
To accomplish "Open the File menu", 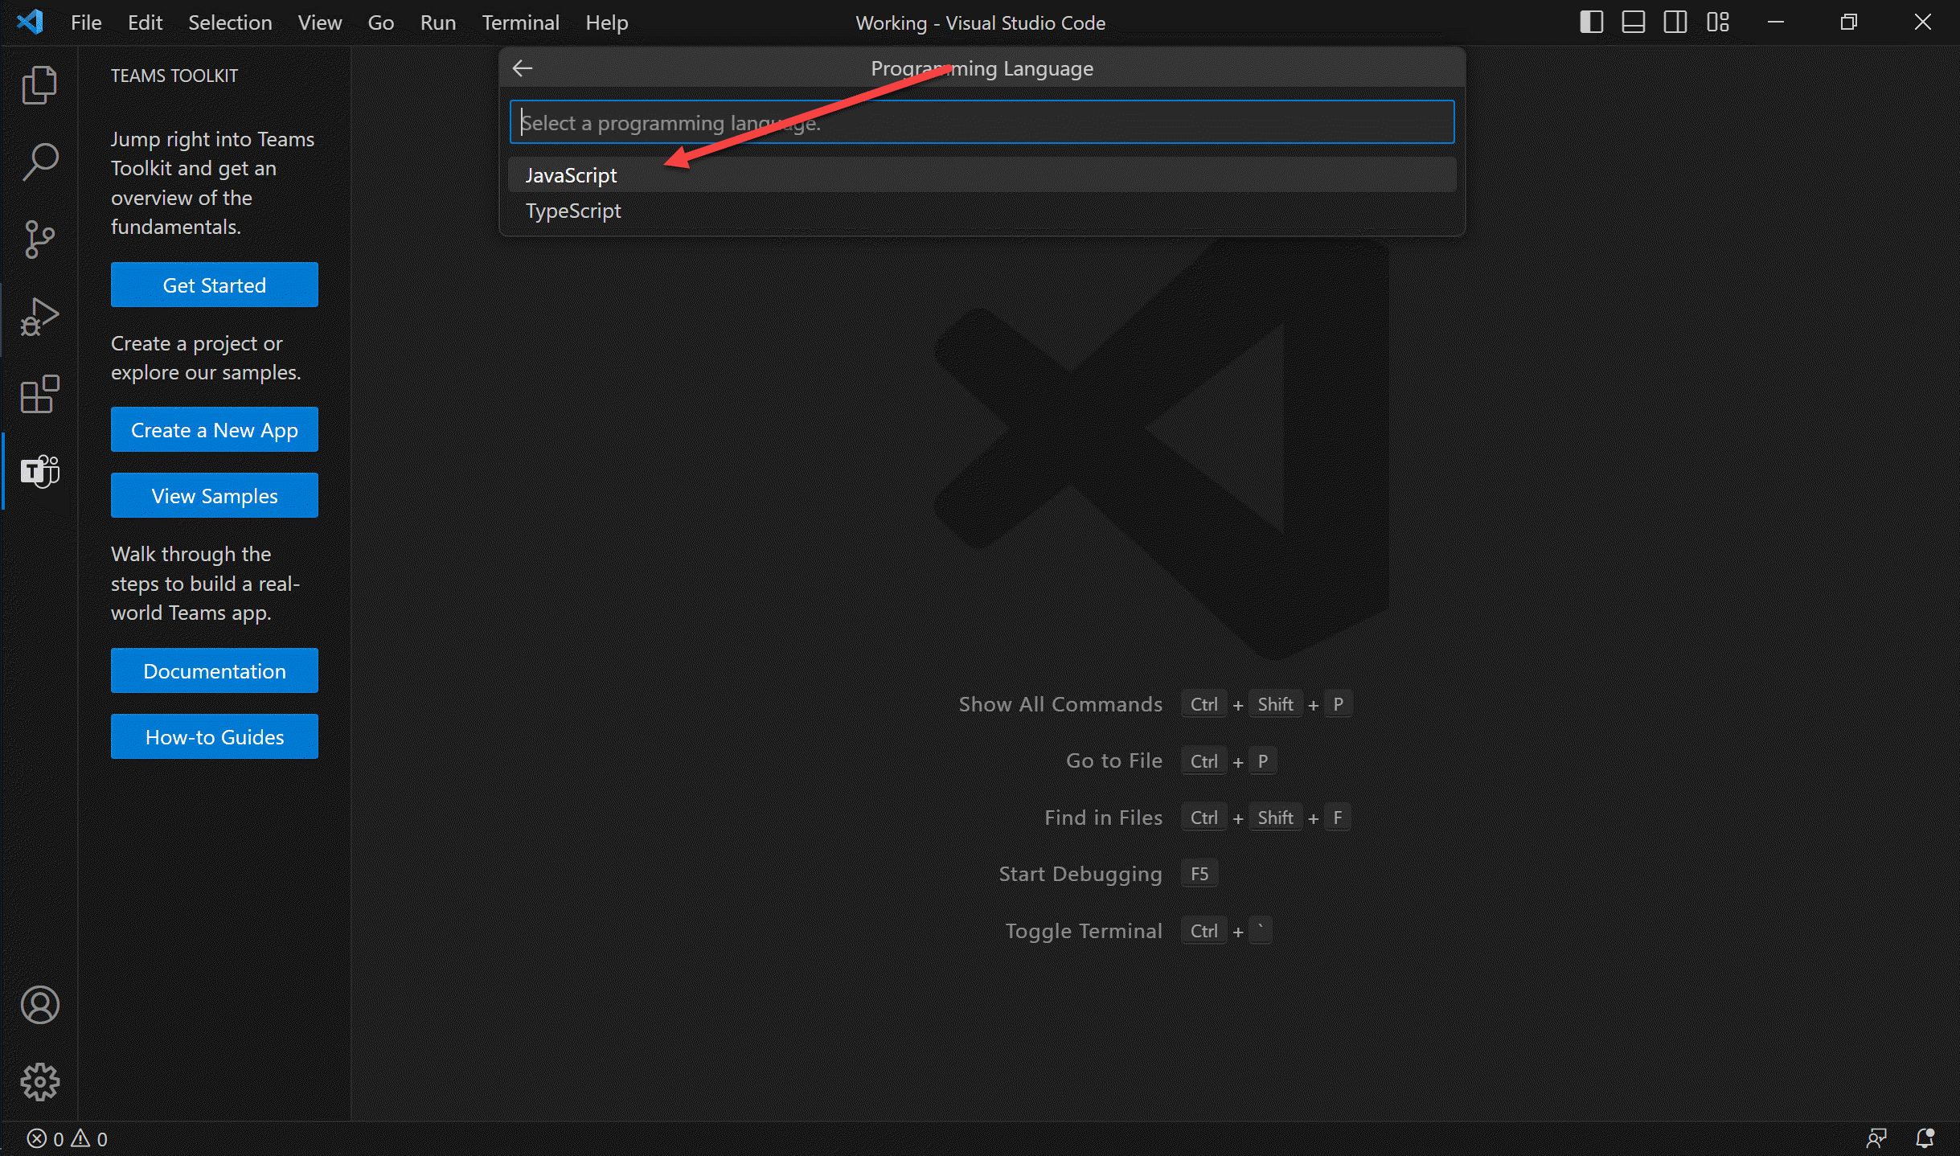I will coord(86,23).
